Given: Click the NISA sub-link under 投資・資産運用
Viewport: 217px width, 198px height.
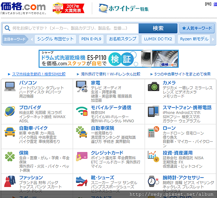Looking at the screenshot, I should coord(199,158).
